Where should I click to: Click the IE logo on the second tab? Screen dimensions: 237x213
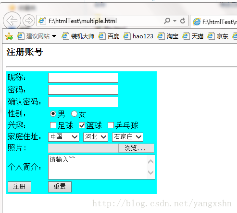197,22
